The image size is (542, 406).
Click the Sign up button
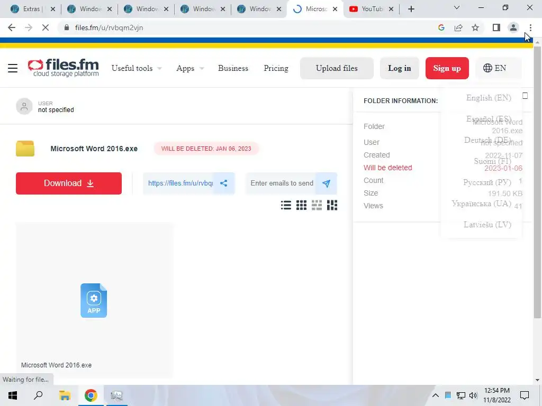pos(447,68)
